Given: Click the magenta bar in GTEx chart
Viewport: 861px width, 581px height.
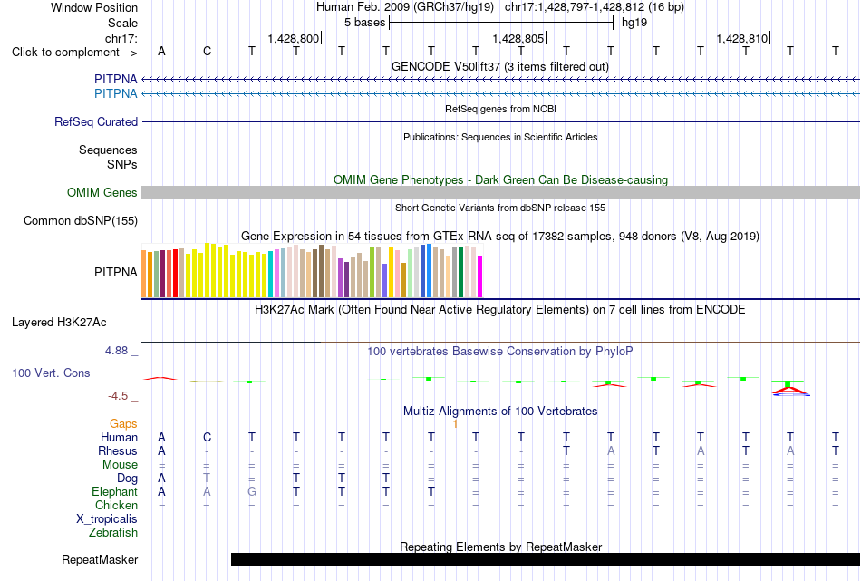Looking at the screenshot, I should [x=480, y=276].
